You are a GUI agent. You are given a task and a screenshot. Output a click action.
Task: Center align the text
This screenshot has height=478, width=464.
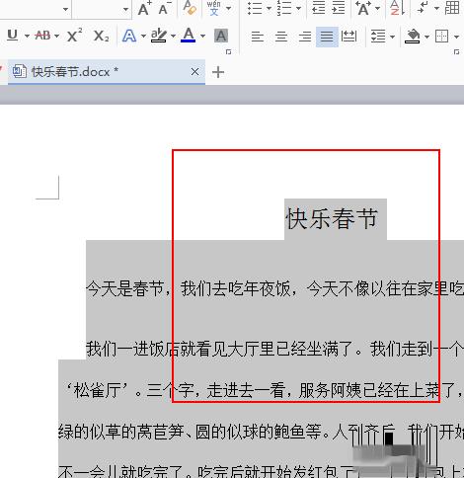point(281,36)
